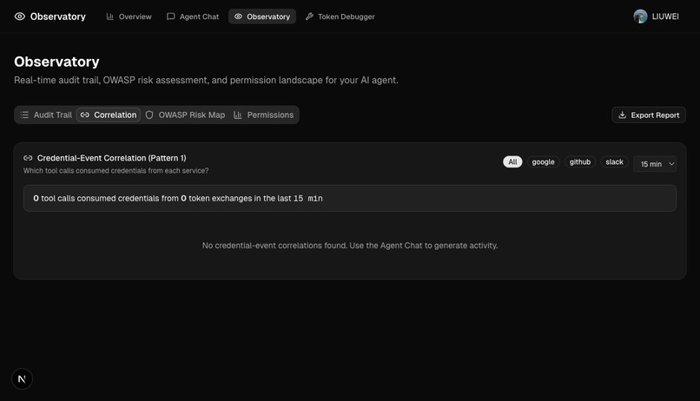
Task: Open the Token Debugger page
Action: click(340, 16)
